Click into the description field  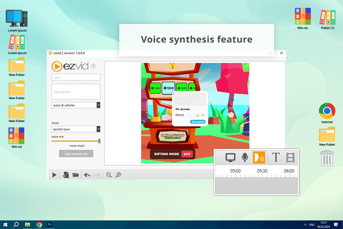[76, 92]
